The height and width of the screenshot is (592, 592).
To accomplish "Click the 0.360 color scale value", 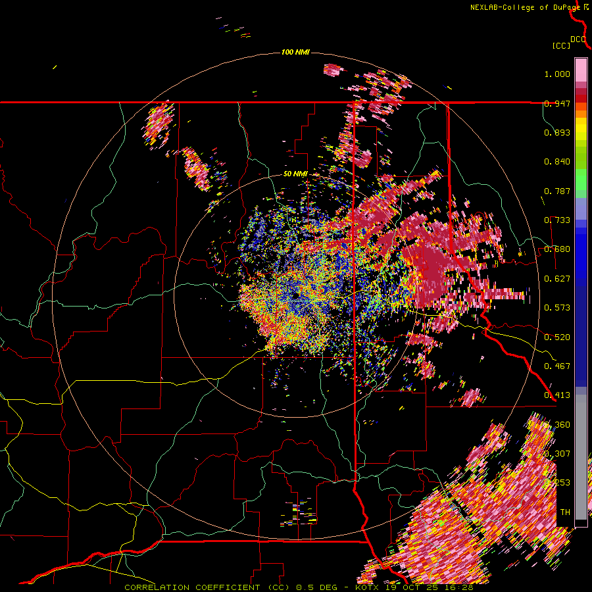I will pos(557,425).
